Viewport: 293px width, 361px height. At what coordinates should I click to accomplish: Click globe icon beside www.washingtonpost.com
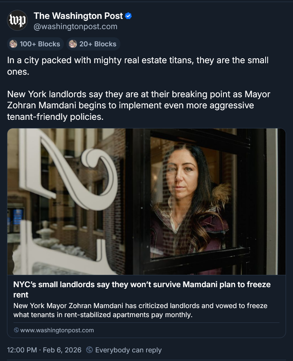(16, 330)
